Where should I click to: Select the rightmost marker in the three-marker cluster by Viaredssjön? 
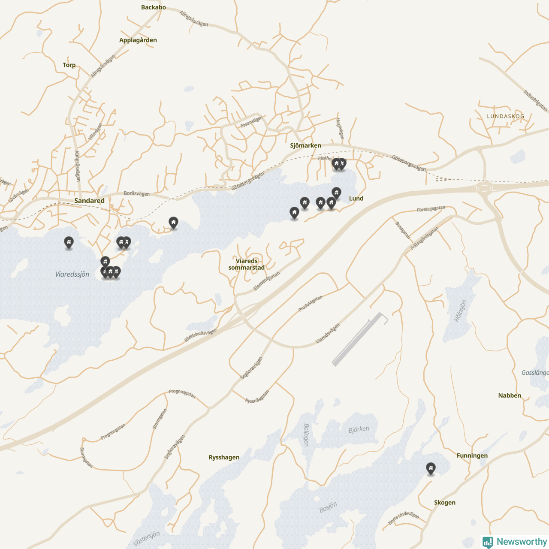(x=116, y=272)
